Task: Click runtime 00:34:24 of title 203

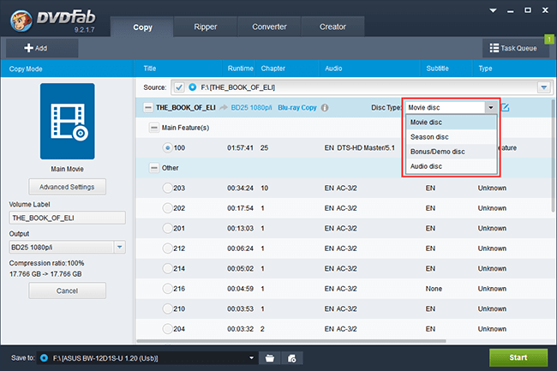Action: 241,188
